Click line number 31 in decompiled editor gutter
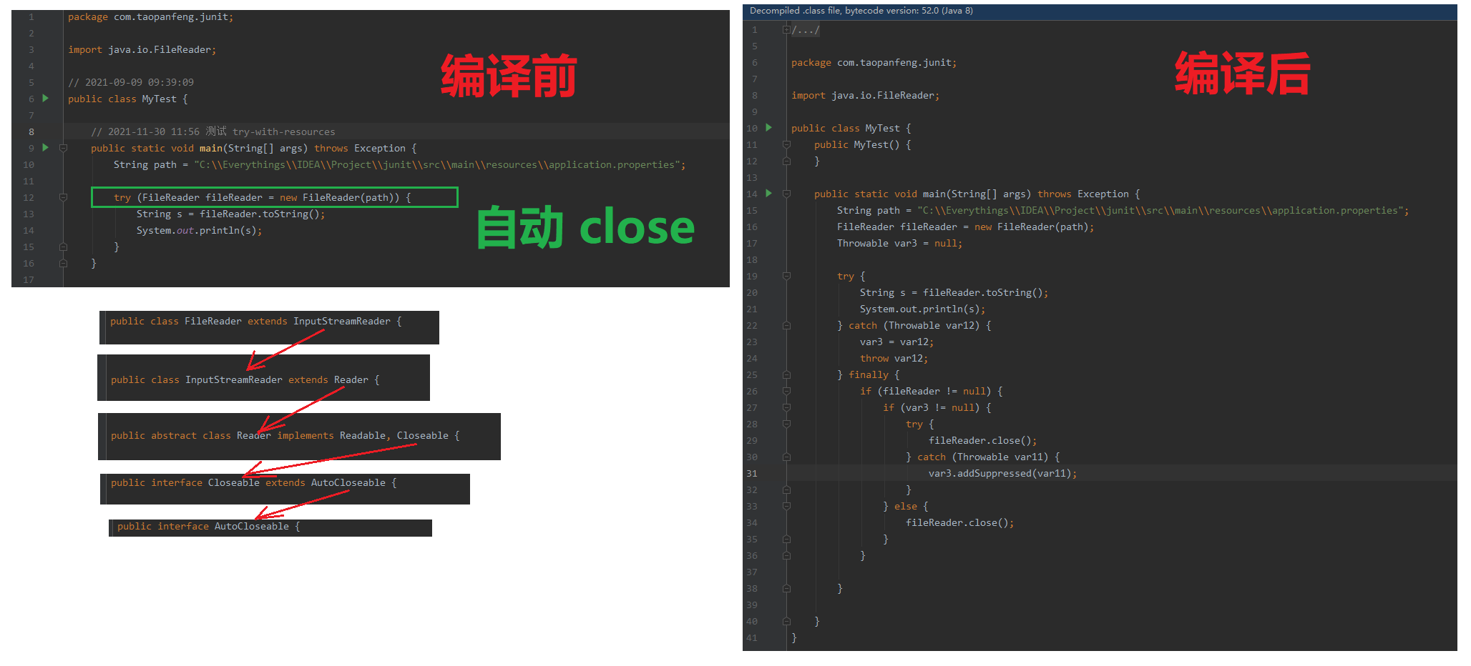 [752, 473]
